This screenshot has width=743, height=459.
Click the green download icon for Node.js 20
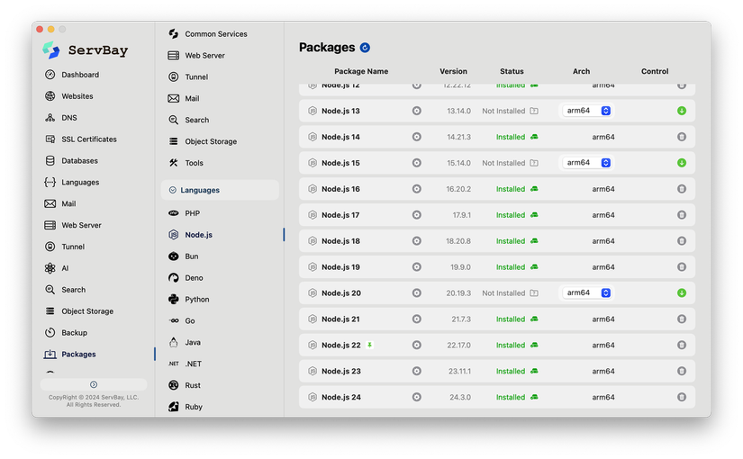pos(682,293)
